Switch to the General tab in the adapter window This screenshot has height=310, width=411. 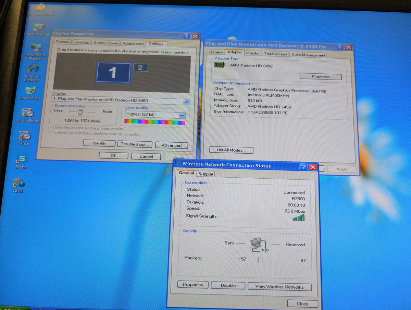tap(216, 52)
